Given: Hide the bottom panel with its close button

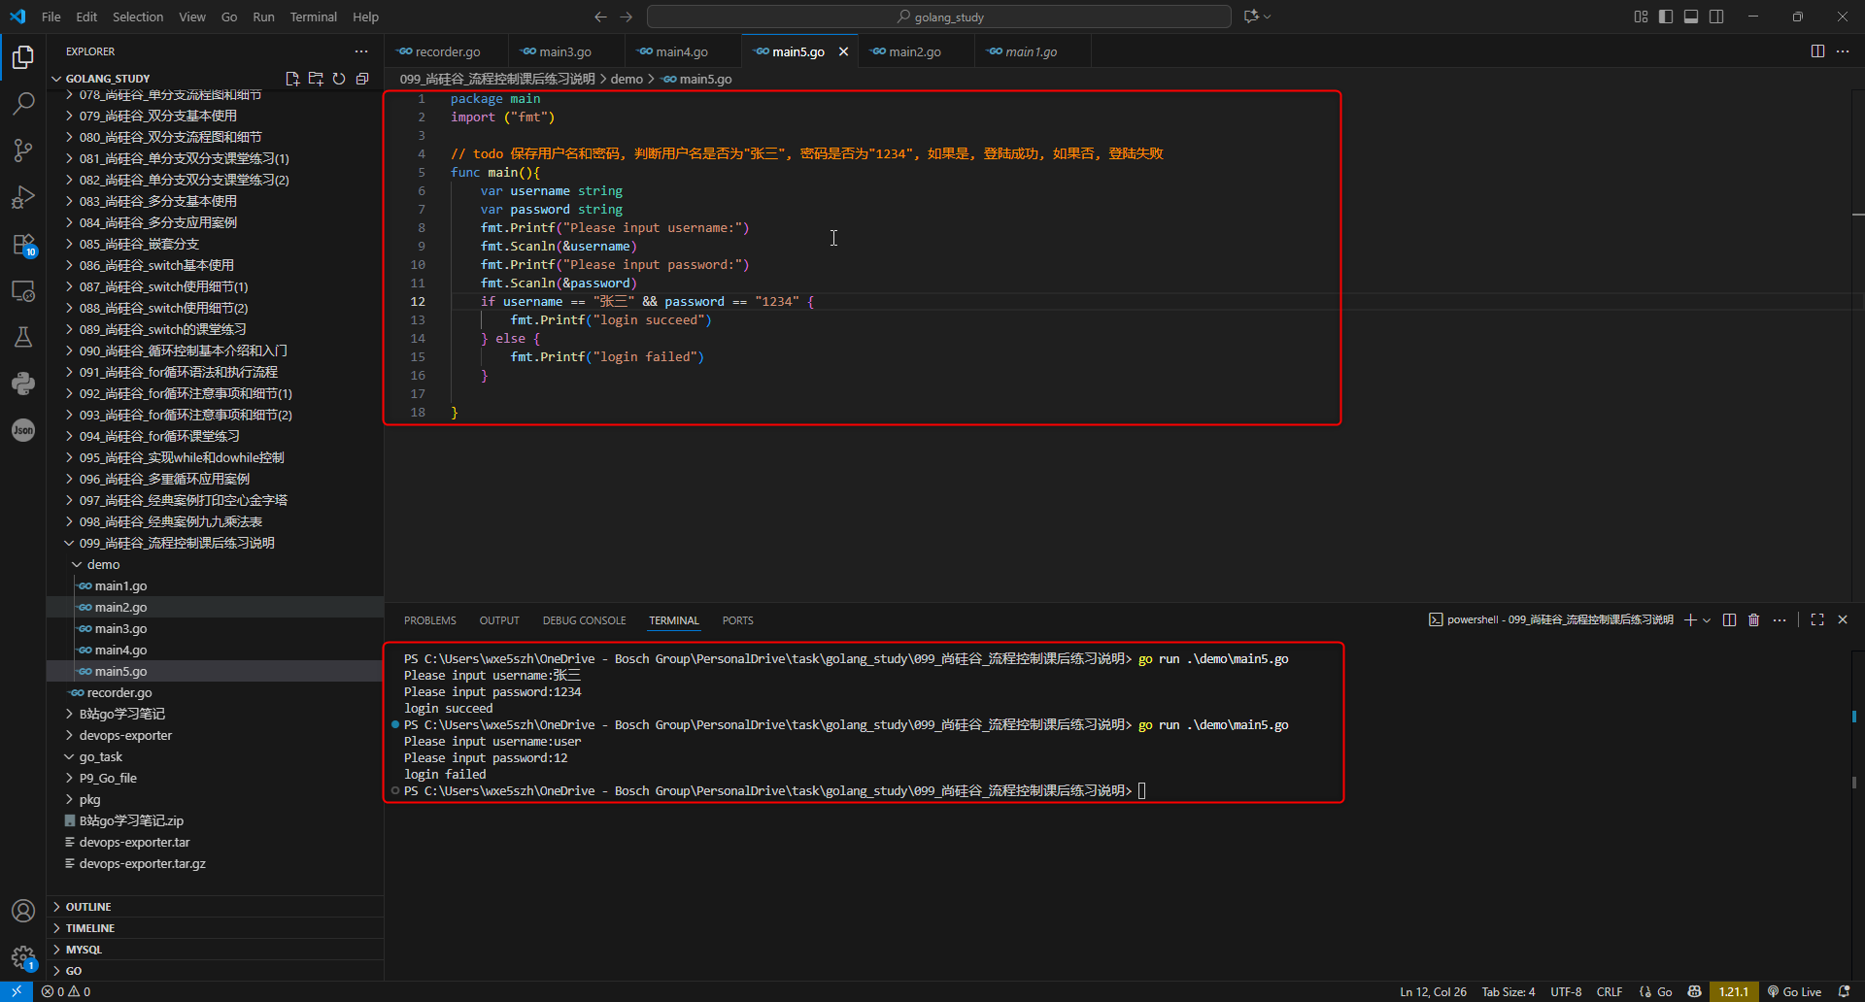Looking at the screenshot, I should click(x=1843, y=619).
